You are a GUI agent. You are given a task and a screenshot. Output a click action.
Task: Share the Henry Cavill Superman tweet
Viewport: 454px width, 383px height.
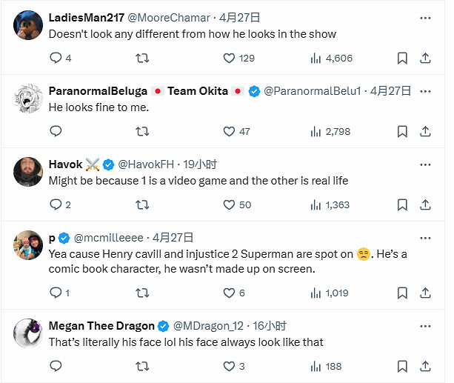(426, 293)
